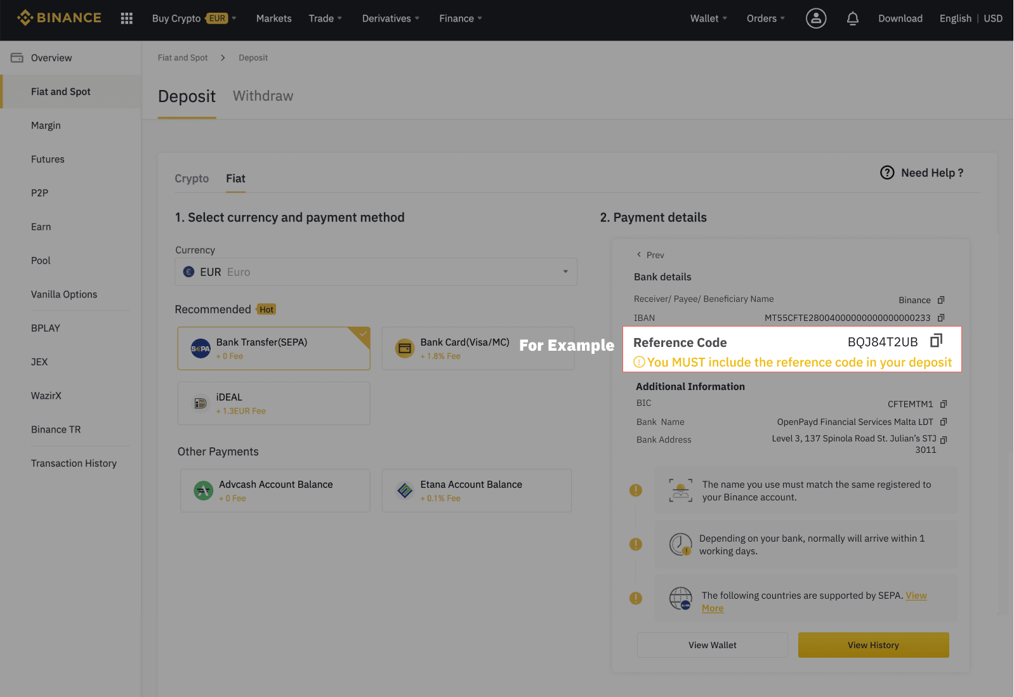Screen dimensions: 1014x697
Task: Copy the bank name OpenPayd
Action: tap(944, 422)
